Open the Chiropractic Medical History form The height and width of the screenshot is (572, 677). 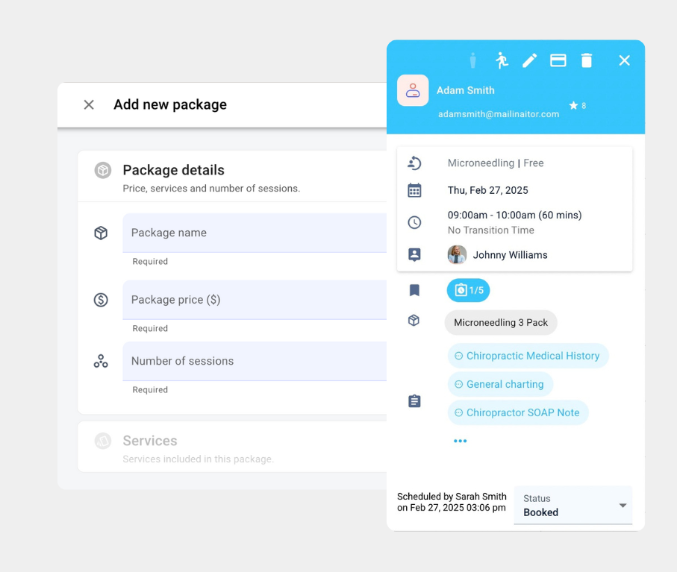pyautogui.click(x=528, y=356)
